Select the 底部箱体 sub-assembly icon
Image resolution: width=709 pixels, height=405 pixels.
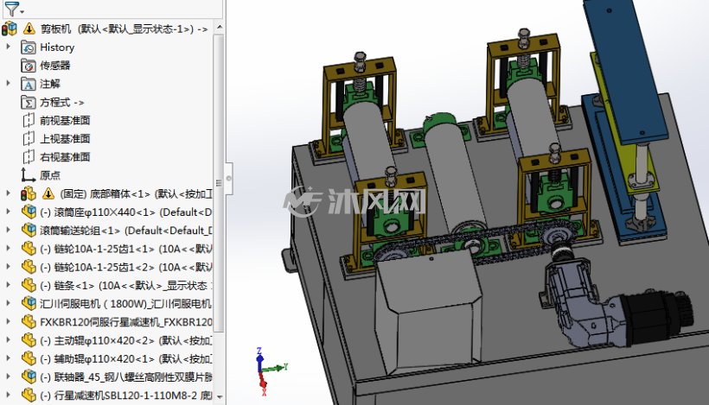click(x=28, y=194)
